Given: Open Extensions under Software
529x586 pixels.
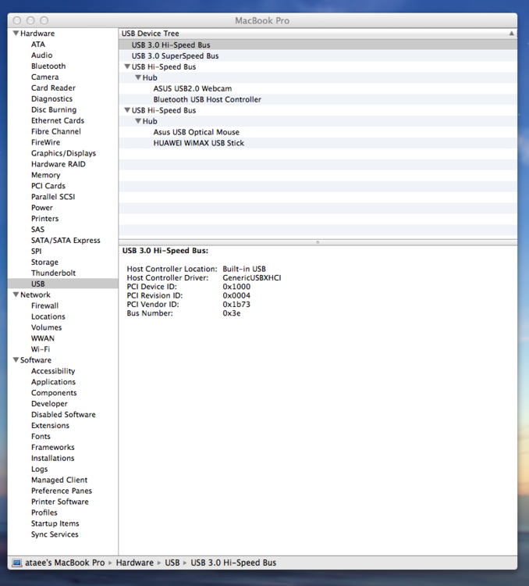Looking at the screenshot, I should (51, 425).
